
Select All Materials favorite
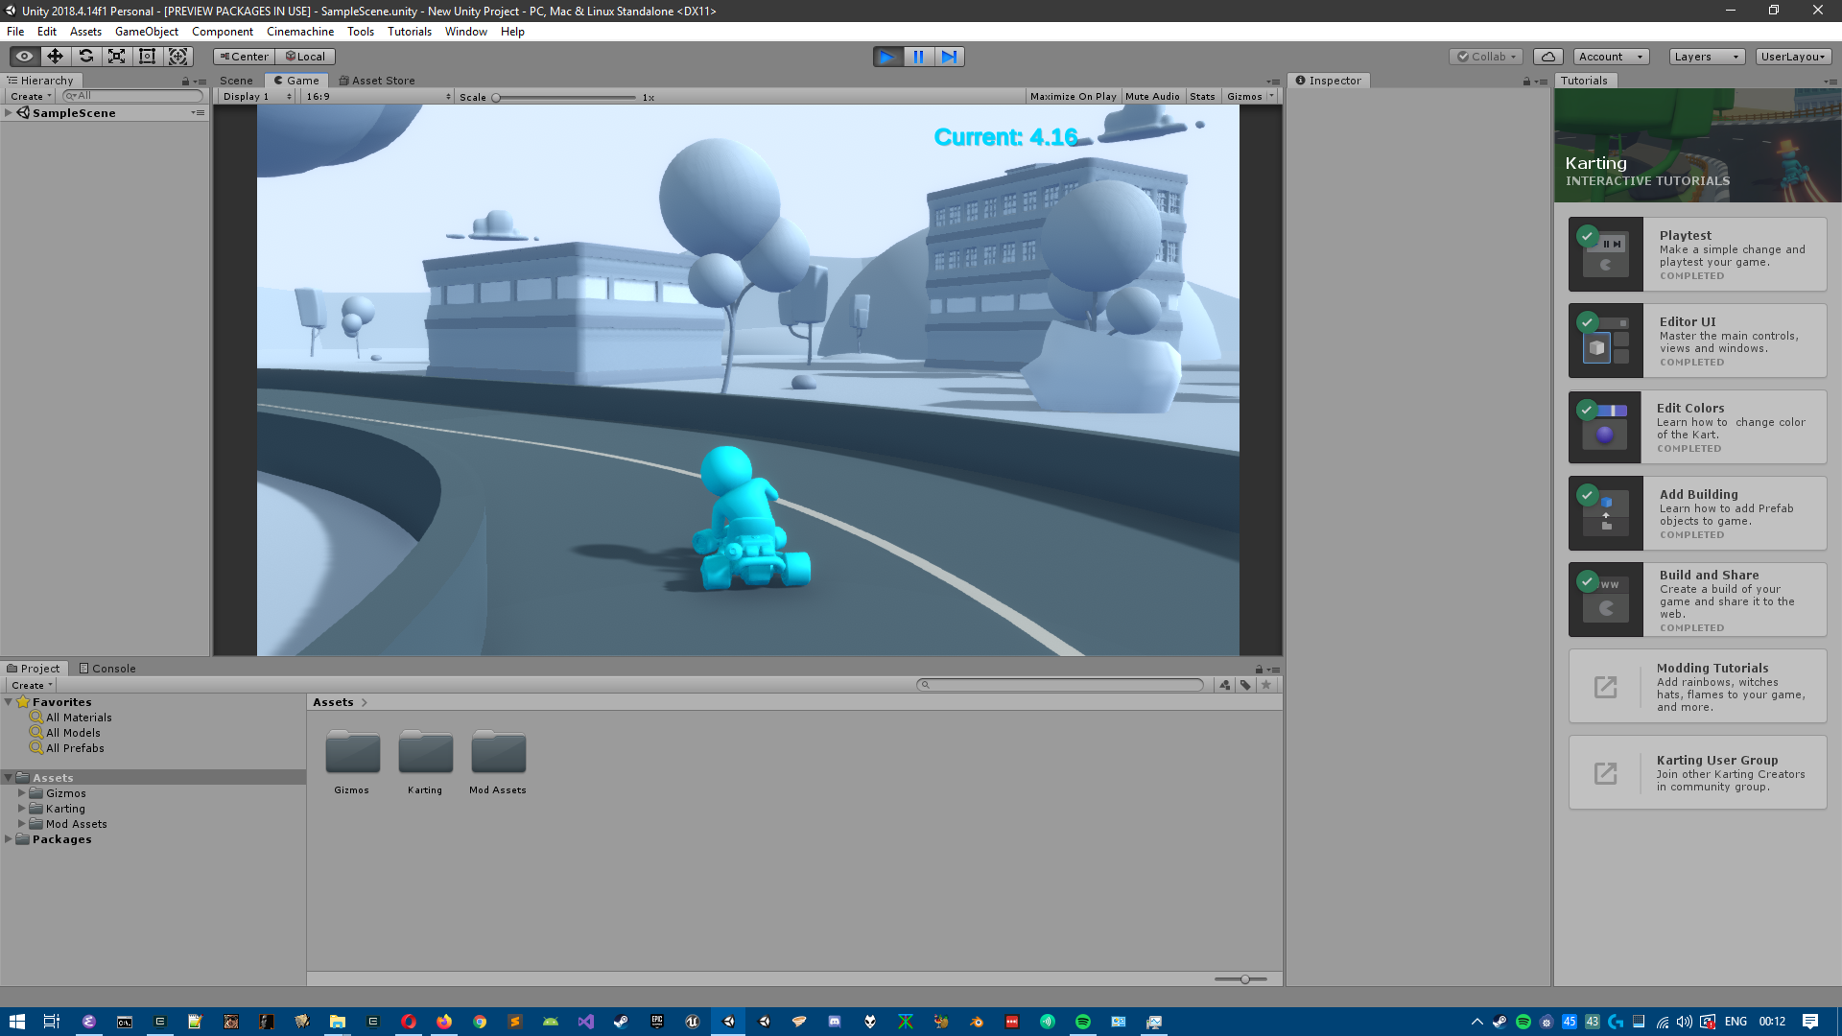[79, 718]
